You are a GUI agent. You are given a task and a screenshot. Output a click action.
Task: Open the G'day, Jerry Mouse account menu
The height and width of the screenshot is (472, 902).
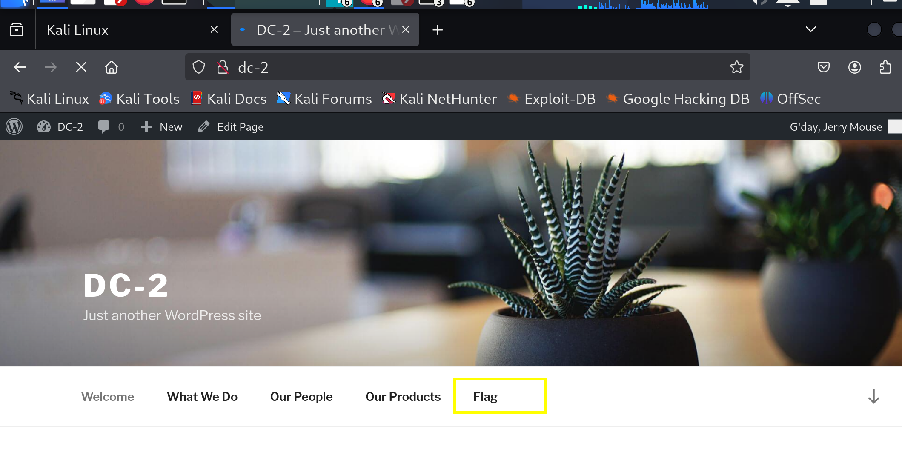(x=836, y=127)
